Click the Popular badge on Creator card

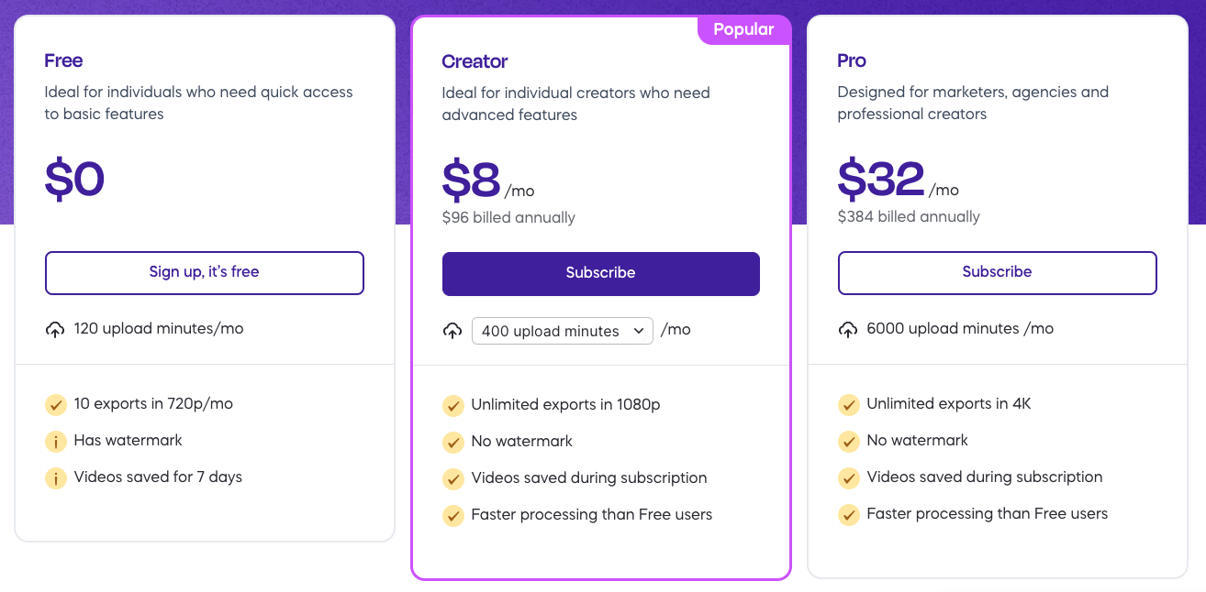[743, 29]
